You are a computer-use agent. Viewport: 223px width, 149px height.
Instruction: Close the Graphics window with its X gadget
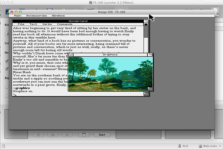(x=71, y=55)
